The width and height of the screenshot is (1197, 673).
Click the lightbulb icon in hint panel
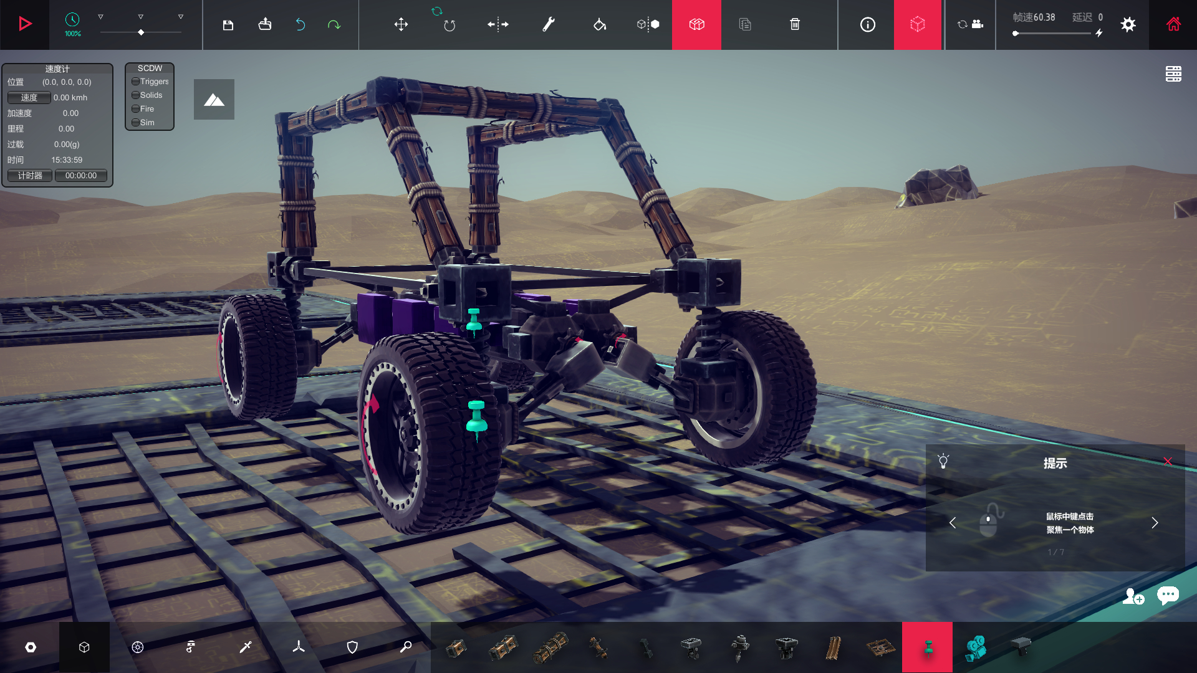(x=943, y=461)
